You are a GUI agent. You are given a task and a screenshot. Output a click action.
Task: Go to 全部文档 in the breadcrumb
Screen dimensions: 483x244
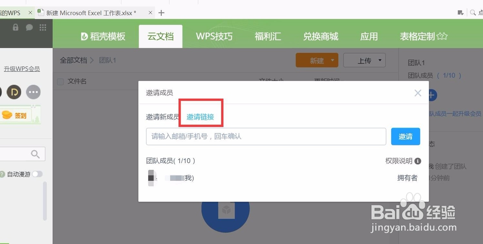tap(73, 60)
